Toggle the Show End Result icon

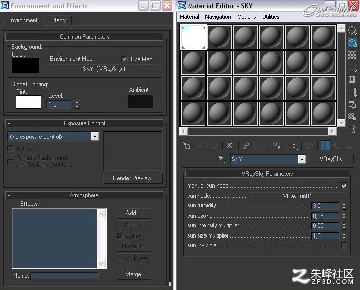click(325, 146)
